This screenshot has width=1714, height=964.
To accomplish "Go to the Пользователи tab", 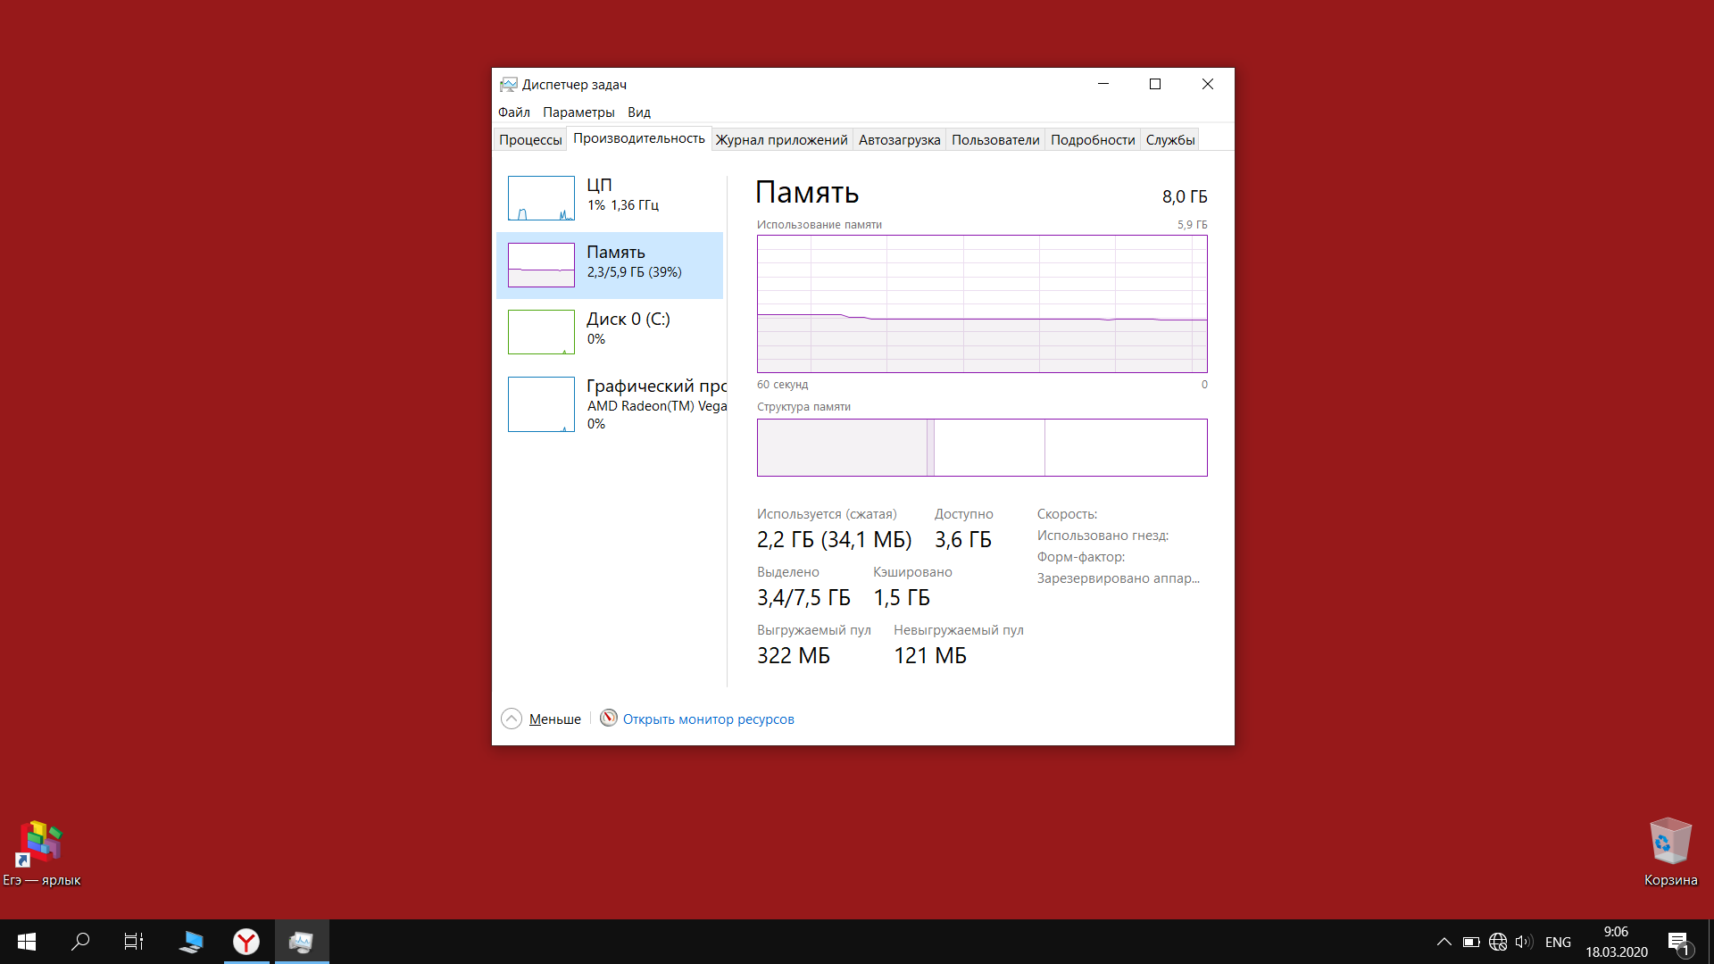I will click(x=995, y=140).
